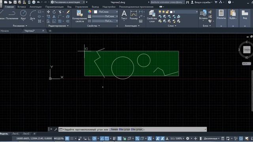Activate the Offset editing tool
Screen dimensions: 253x142
tap(68, 21)
